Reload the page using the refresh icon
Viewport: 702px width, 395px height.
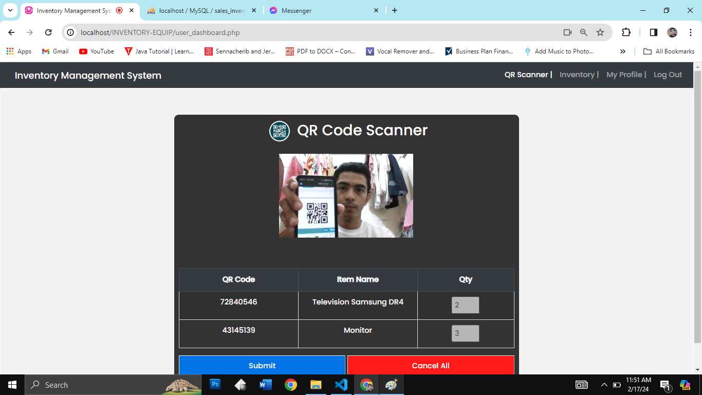coord(48,32)
